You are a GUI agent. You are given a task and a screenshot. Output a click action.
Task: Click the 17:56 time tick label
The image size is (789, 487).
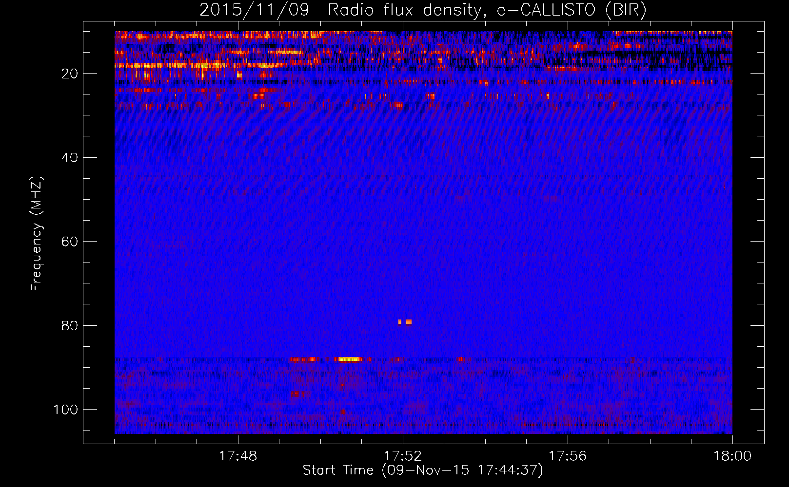coord(568,456)
